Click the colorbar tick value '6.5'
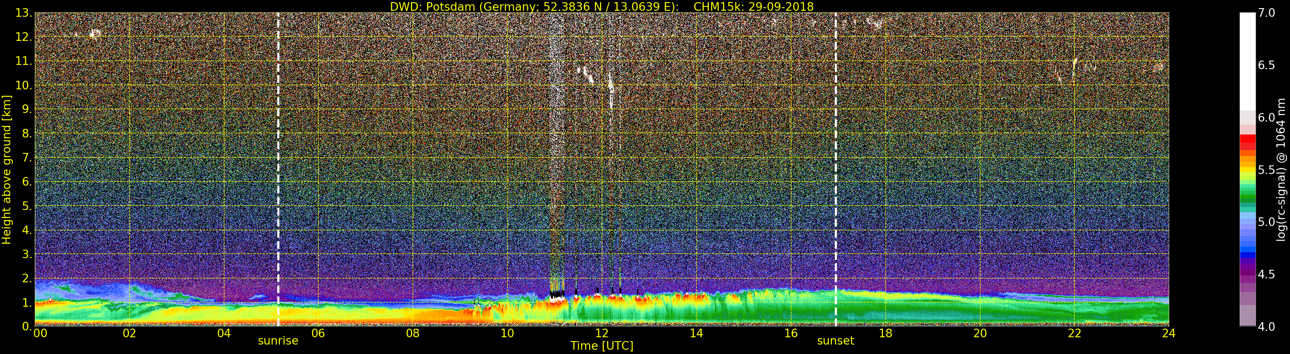This screenshot has width=1290, height=354. 1266,65
